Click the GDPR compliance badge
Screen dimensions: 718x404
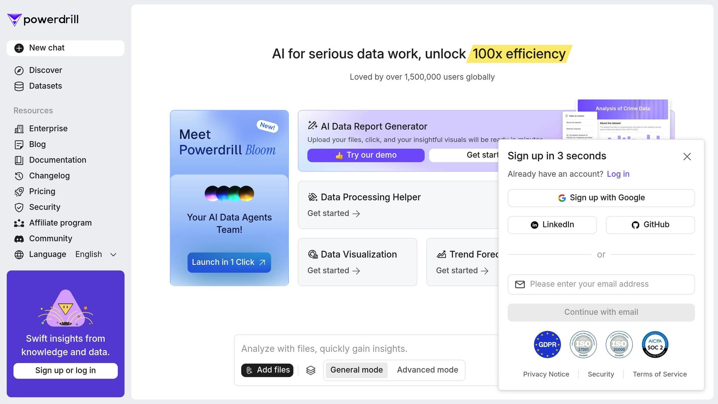point(547,344)
